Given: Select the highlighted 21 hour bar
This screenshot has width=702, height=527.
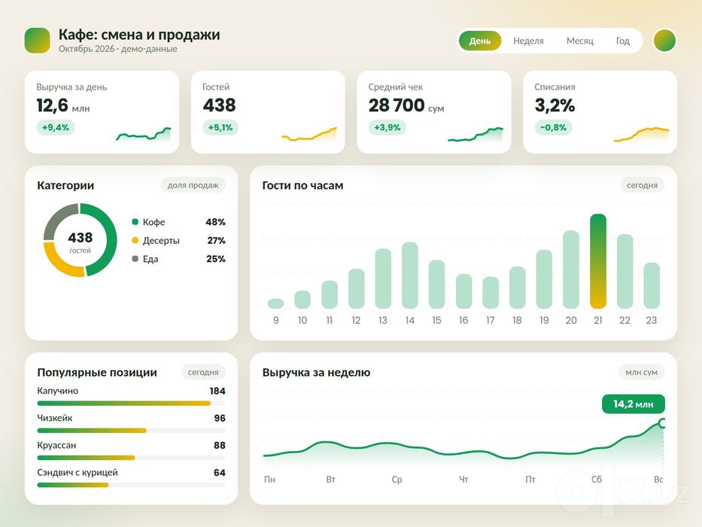Looking at the screenshot, I should pos(598,261).
